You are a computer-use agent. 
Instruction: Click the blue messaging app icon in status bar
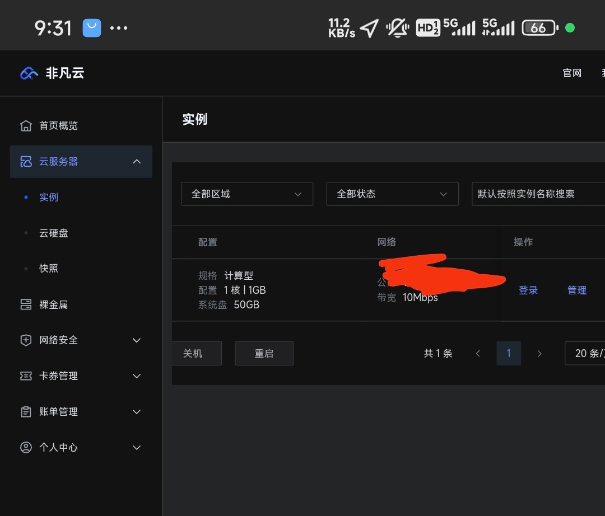point(91,27)
